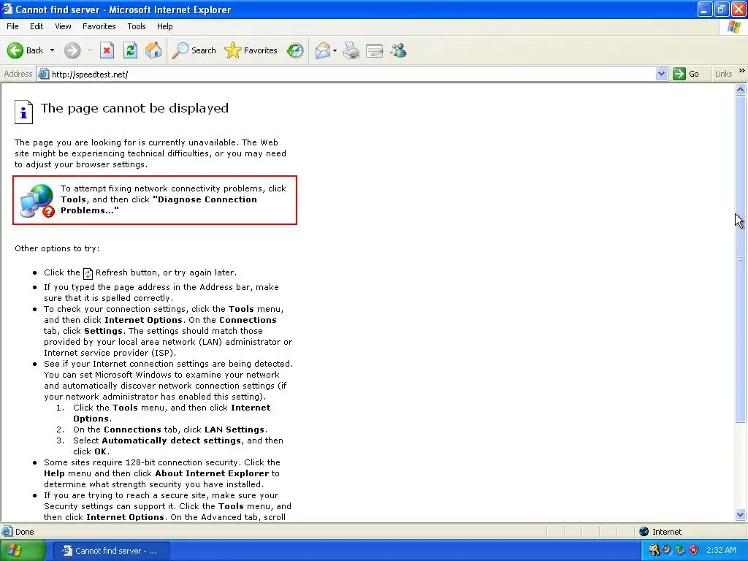The width and height of the screenshot is (748, 561).
Task: Click the 2:32 AM clock
Action: tap(721, 551)
